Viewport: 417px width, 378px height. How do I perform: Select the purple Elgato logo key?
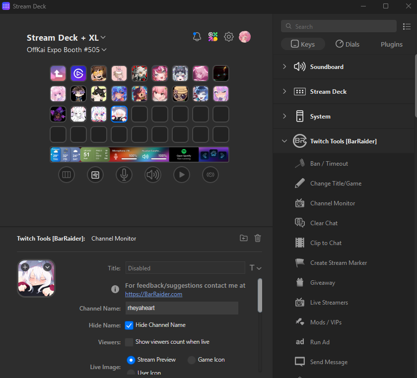(x=78, y=73)
